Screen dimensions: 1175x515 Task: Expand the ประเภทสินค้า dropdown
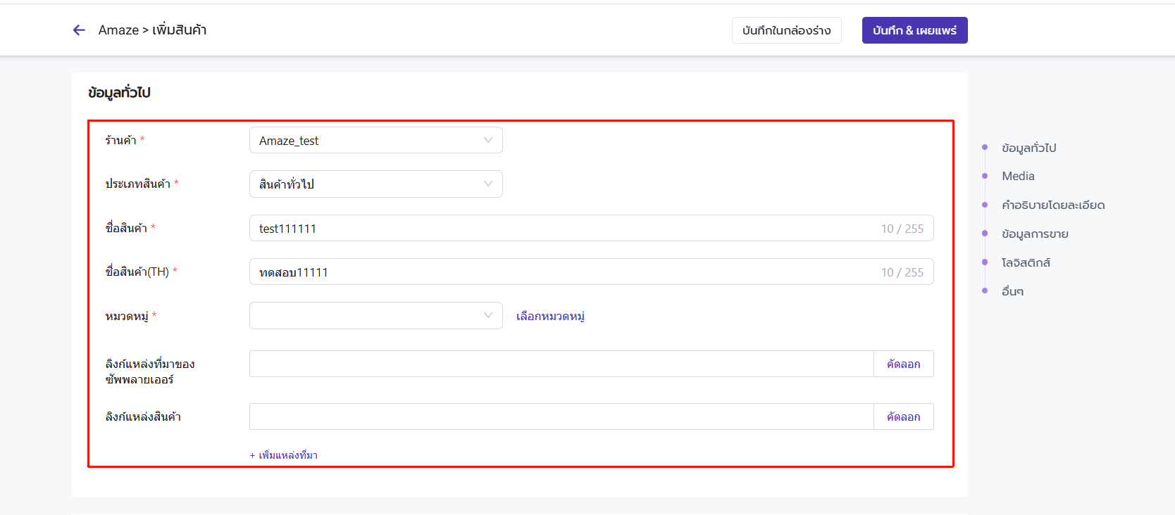375,184
